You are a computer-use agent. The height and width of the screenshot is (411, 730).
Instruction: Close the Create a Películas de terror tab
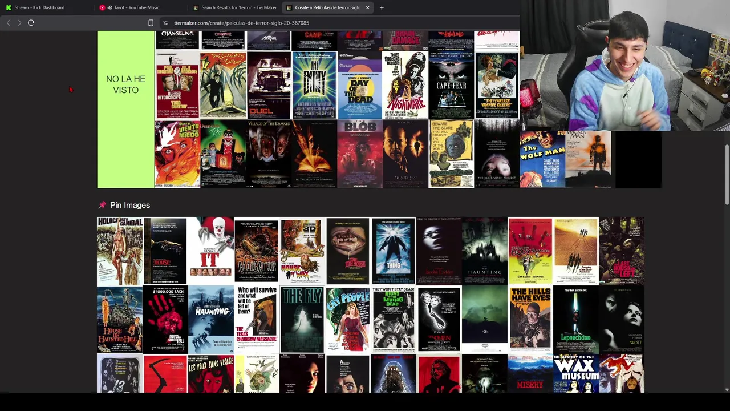click(x=367, y=7)
